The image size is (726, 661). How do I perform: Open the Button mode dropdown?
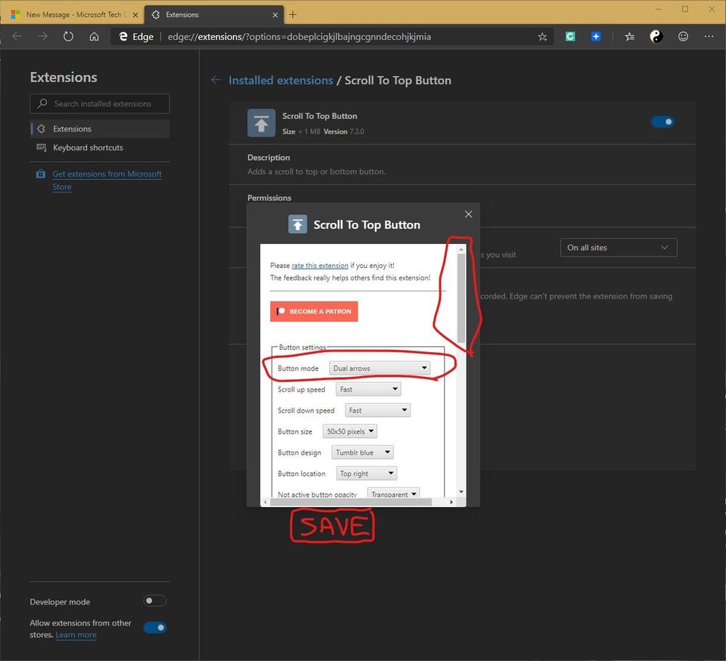click(379, 368)
